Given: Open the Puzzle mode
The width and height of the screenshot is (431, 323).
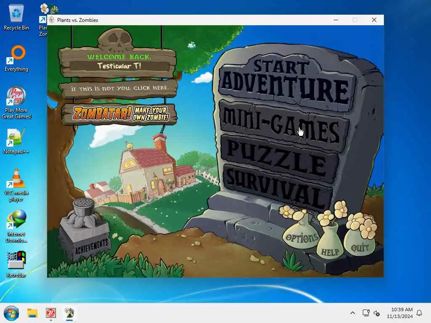Looking at the screenshot, I should (279, 158).
